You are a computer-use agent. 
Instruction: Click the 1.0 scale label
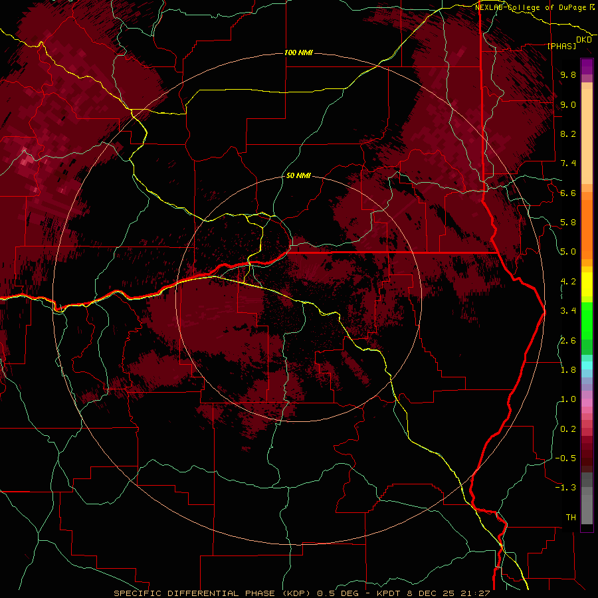(568, 399)
